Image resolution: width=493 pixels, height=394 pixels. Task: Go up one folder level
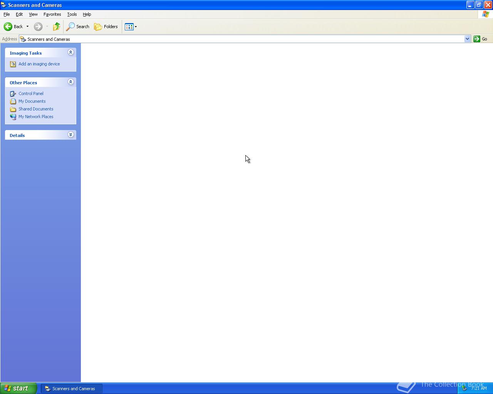coord(57,27)
